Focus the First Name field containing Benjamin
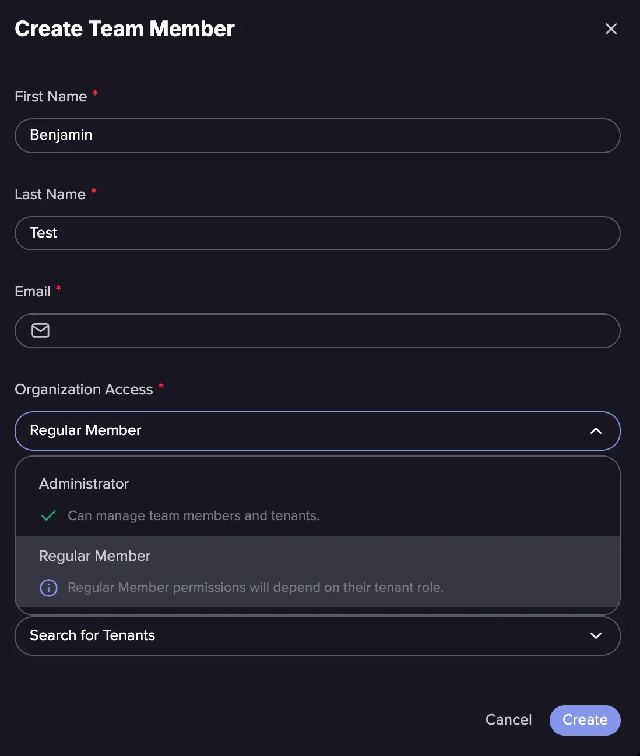640x756 pixels. tap(317, 136)
